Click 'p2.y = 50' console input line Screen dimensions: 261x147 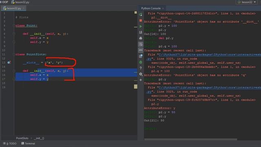(167, 112)
